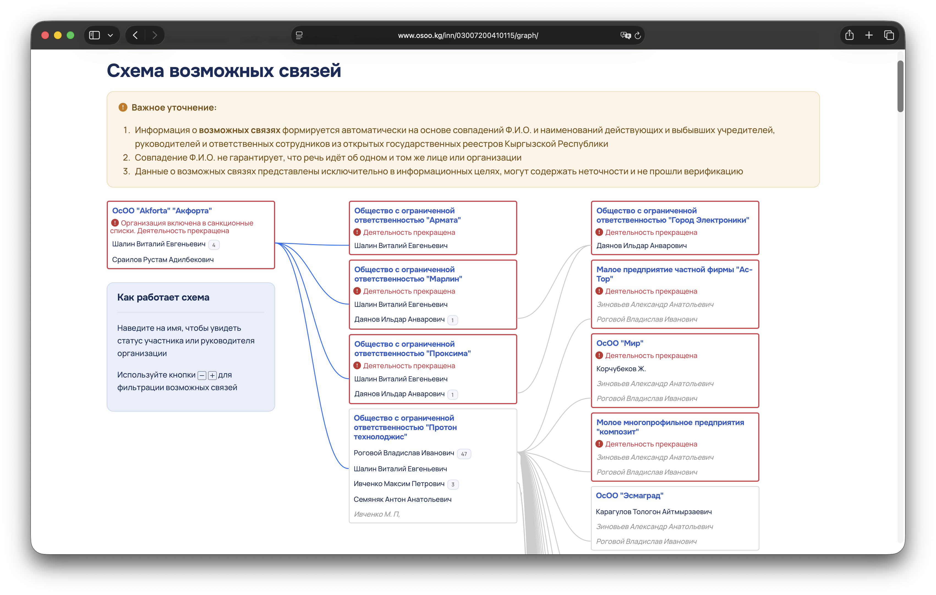Screen dimensions: 936x595
Task: Click warning icon in Город Электроники card
Action: 600,232
